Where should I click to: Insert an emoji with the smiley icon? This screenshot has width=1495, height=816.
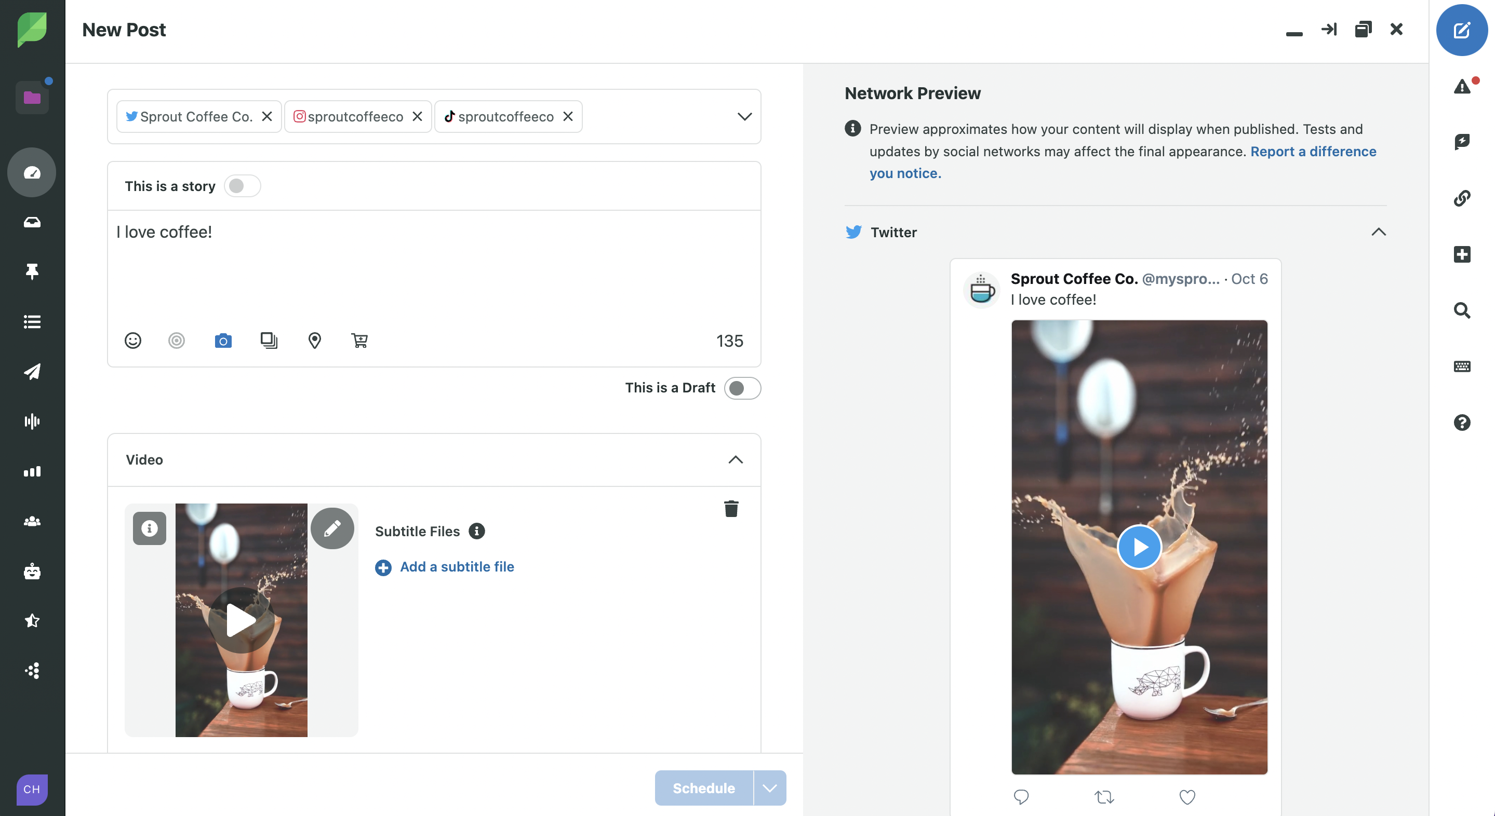pyautogui.click(x=133, y=341)
